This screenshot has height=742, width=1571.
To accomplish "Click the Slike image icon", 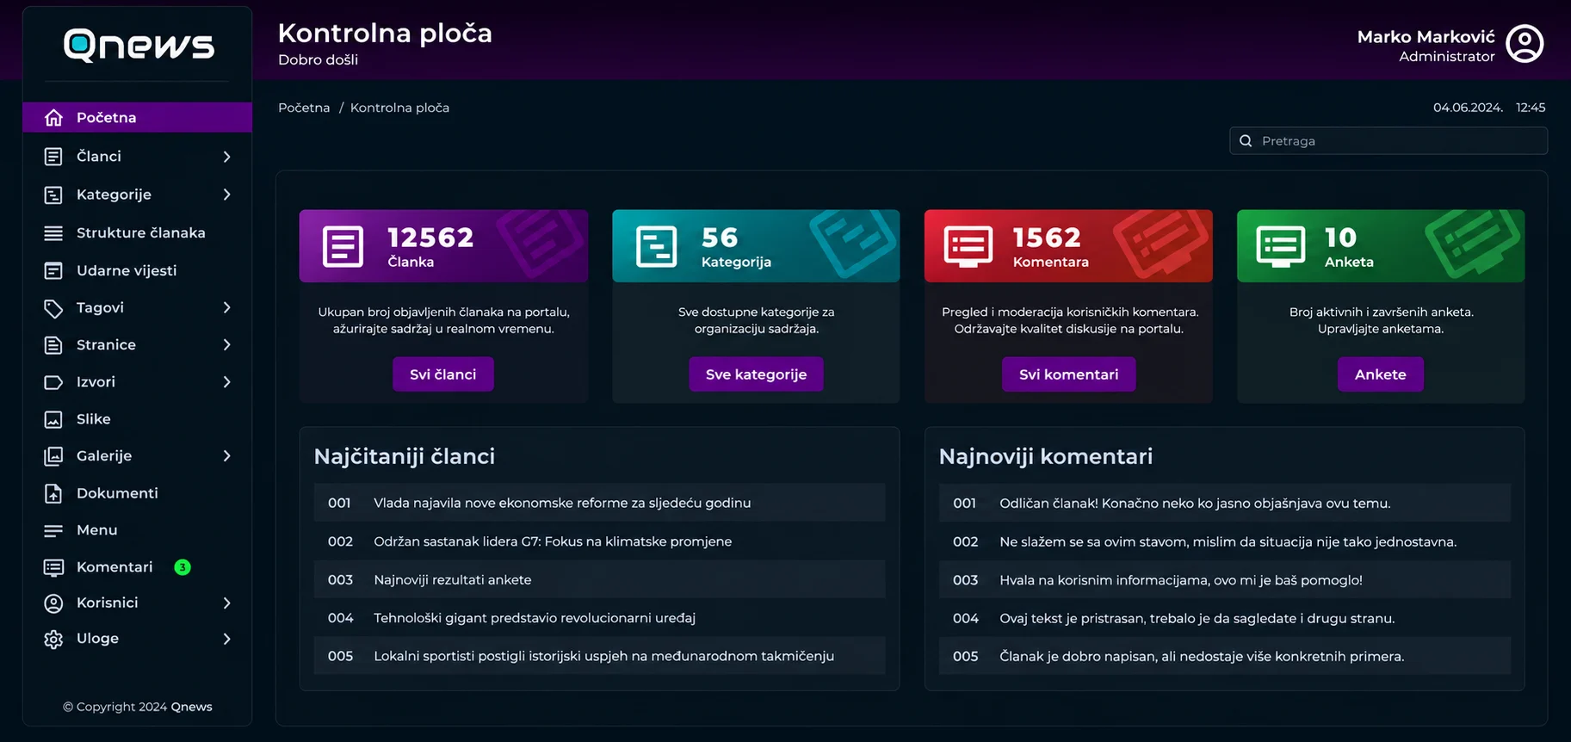I will pos(53,419).
